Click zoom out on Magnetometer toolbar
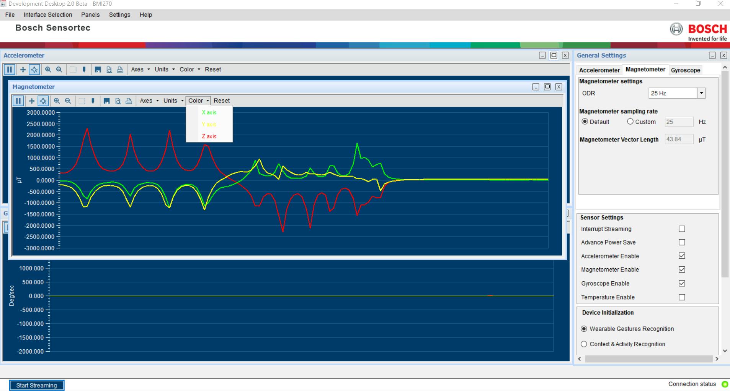The image size is (730, 391). (x=68, y=101)
